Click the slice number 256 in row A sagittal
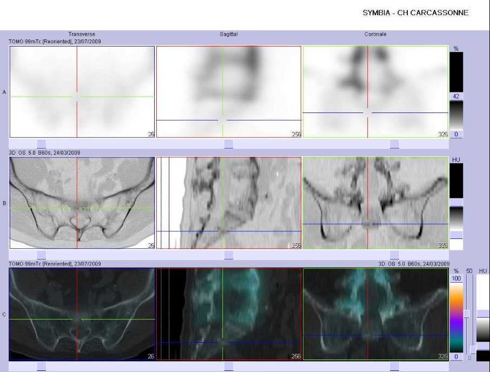 click(296, 134)
